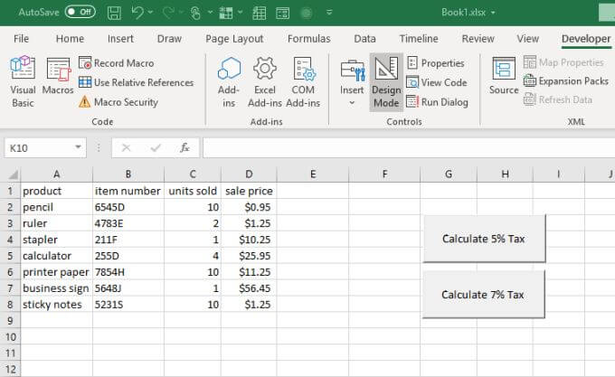The width and height of the screenshot is (615, 377).
Task: Click the Macro Security warning icon
Action: tap(85, 102)
